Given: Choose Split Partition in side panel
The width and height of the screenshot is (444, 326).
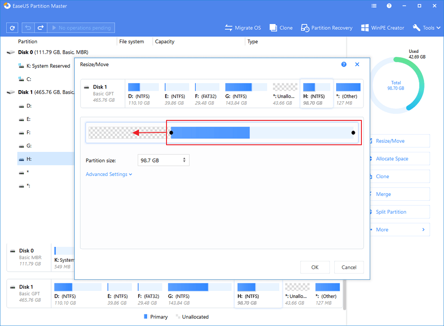Looking at the screenshot, I should pos(391,212).
